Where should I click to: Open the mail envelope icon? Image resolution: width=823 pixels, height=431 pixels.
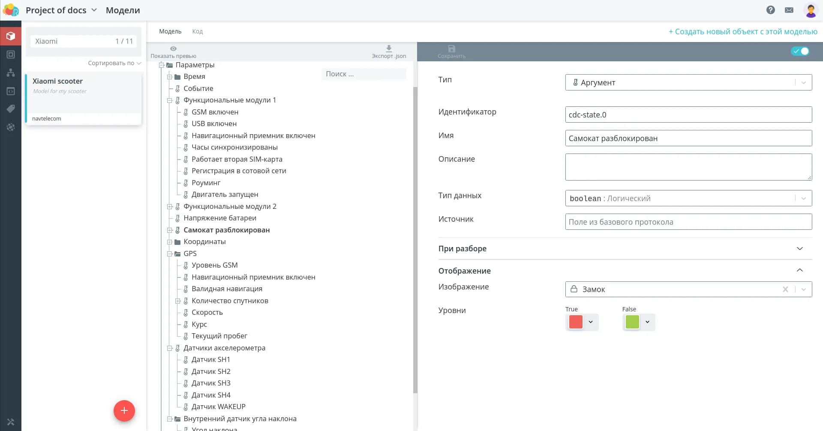click(x=789, y=10)
